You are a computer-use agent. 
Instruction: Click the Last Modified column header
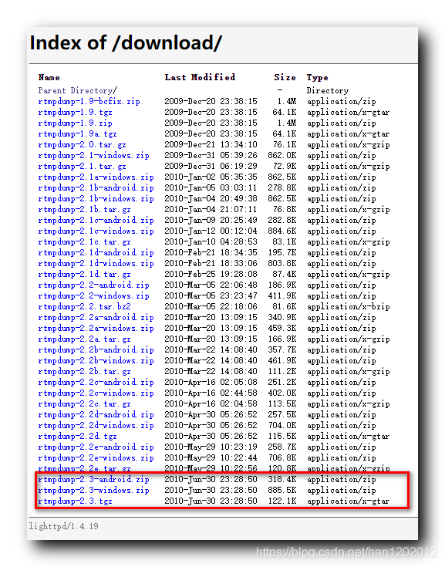pyautogui.click(x=200, y=77)
